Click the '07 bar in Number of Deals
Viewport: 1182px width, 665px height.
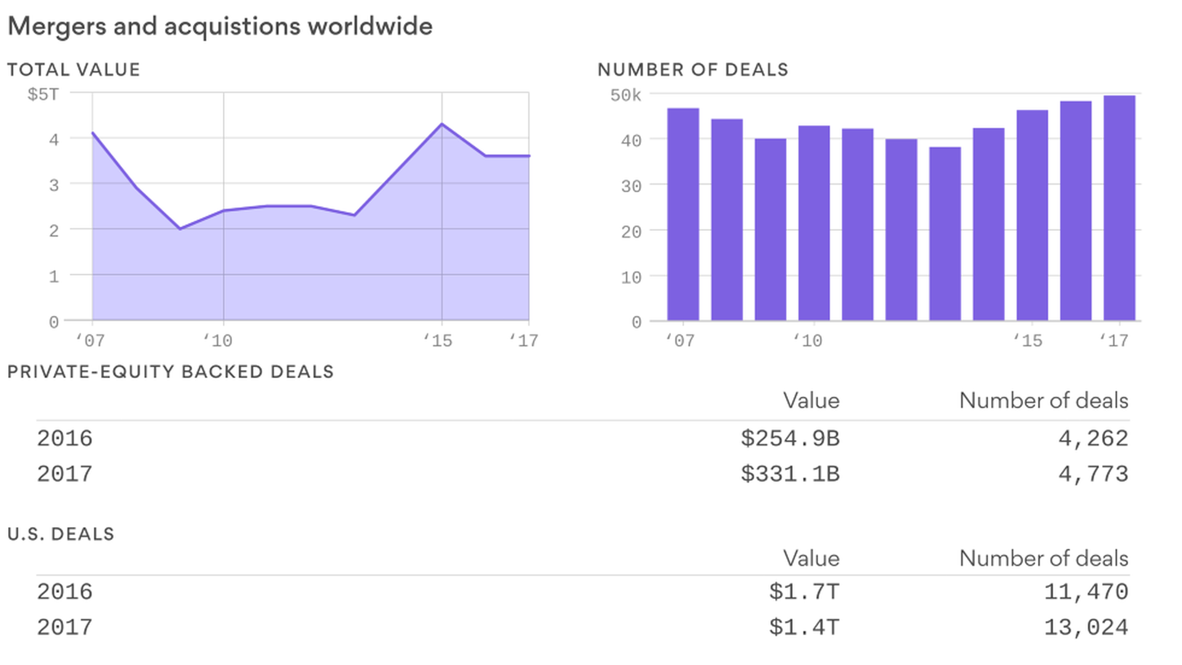pos(683,214)
